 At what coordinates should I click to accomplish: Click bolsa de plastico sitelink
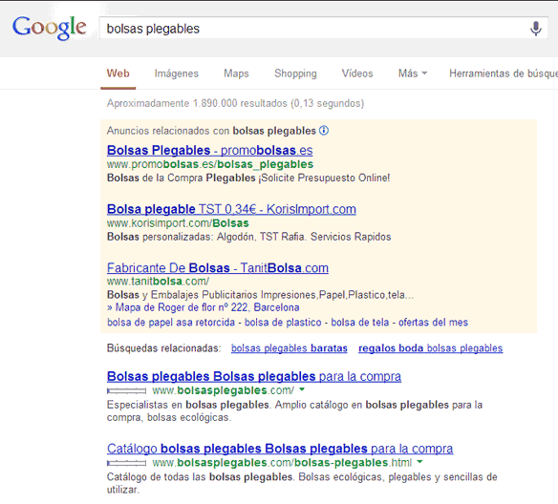tap(283, 323)
